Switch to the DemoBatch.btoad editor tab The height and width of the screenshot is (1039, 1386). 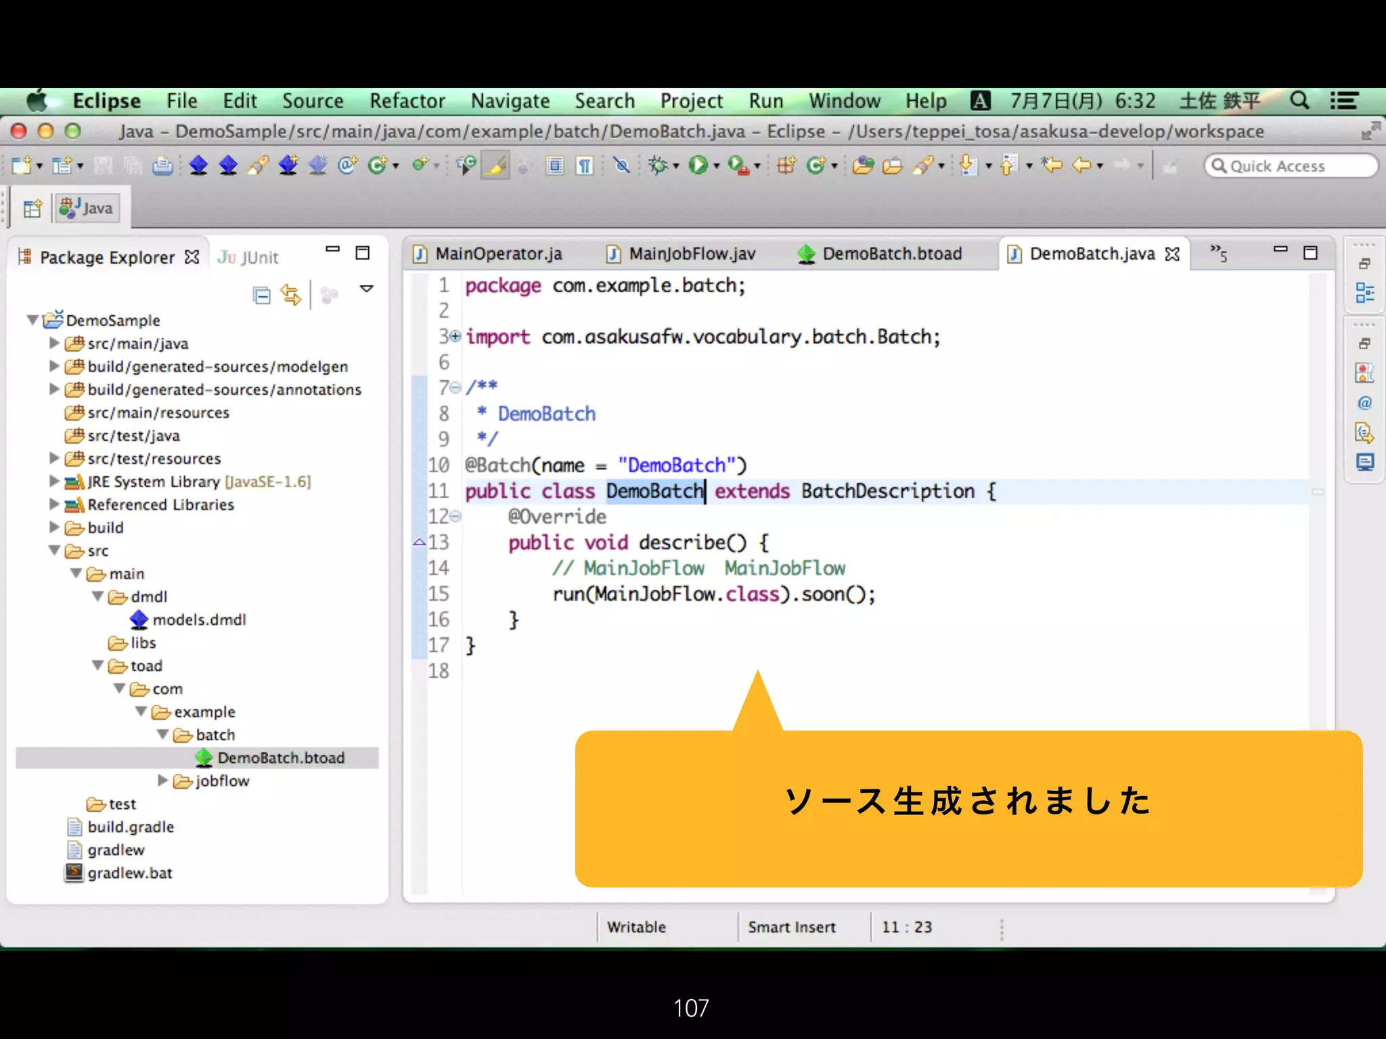click(x=880, y=254)
